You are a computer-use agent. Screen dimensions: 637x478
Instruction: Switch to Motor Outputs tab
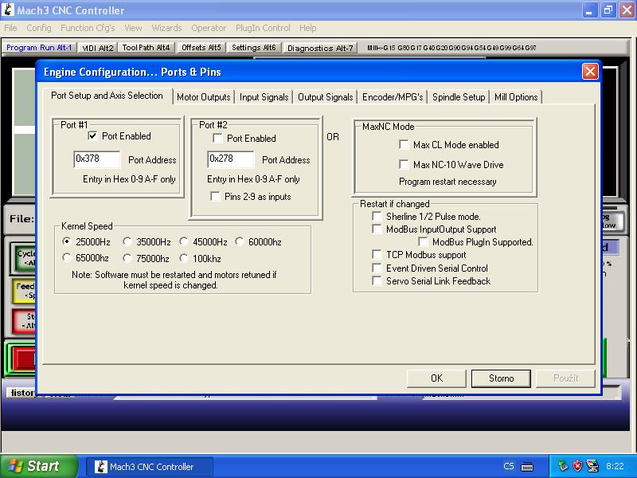[x=203, y=97]
